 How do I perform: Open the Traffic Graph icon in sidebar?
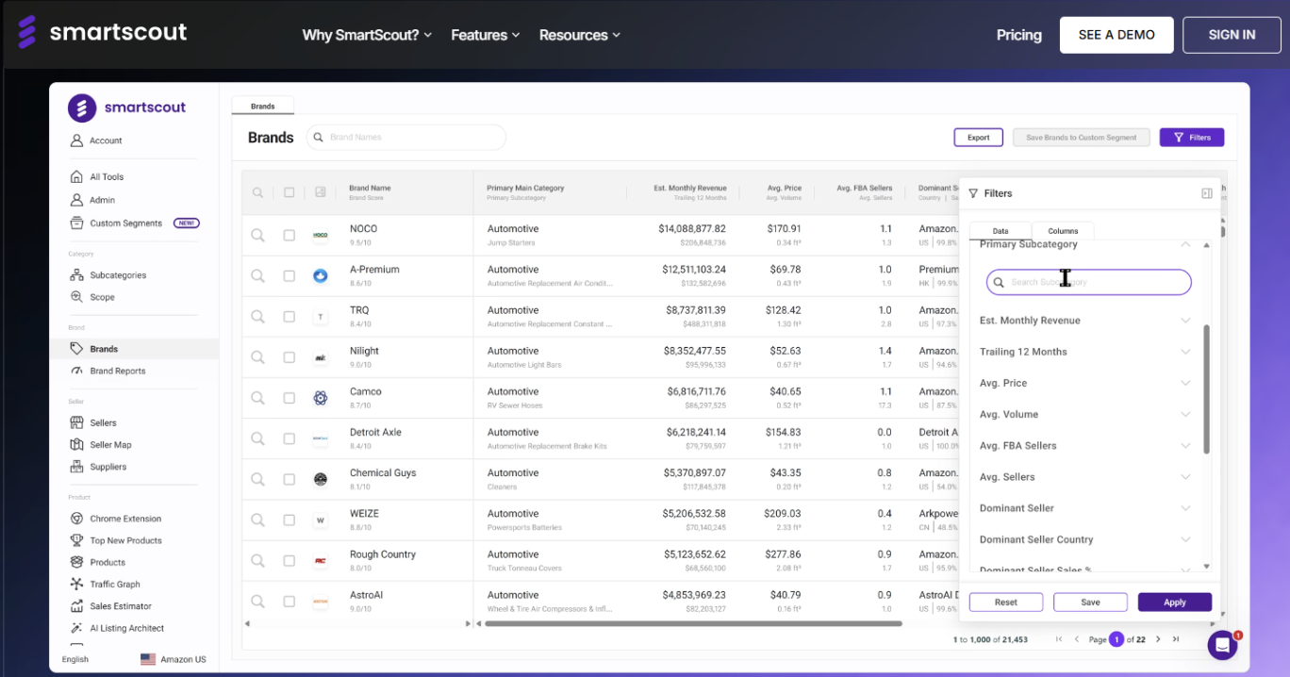point(77,585)
